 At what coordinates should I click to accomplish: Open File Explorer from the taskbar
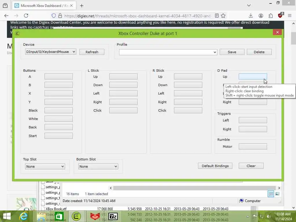[41, 216]
